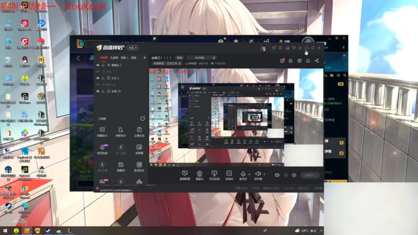Expand more tools in the 工具箱 header
This screenshot has height=235, width=418.
pyautogui.click(x=143, y=119)
